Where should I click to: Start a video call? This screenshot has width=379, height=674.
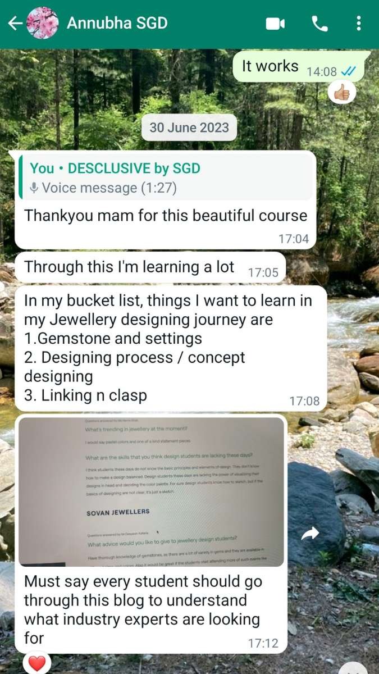[275, 24]
